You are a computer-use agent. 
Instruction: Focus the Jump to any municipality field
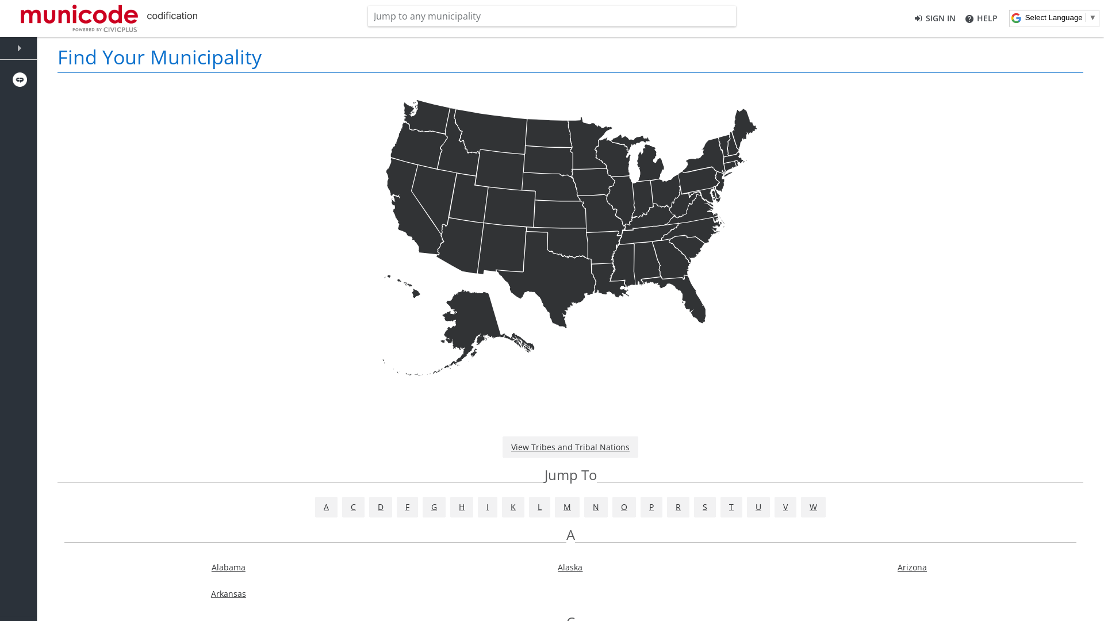551,16
